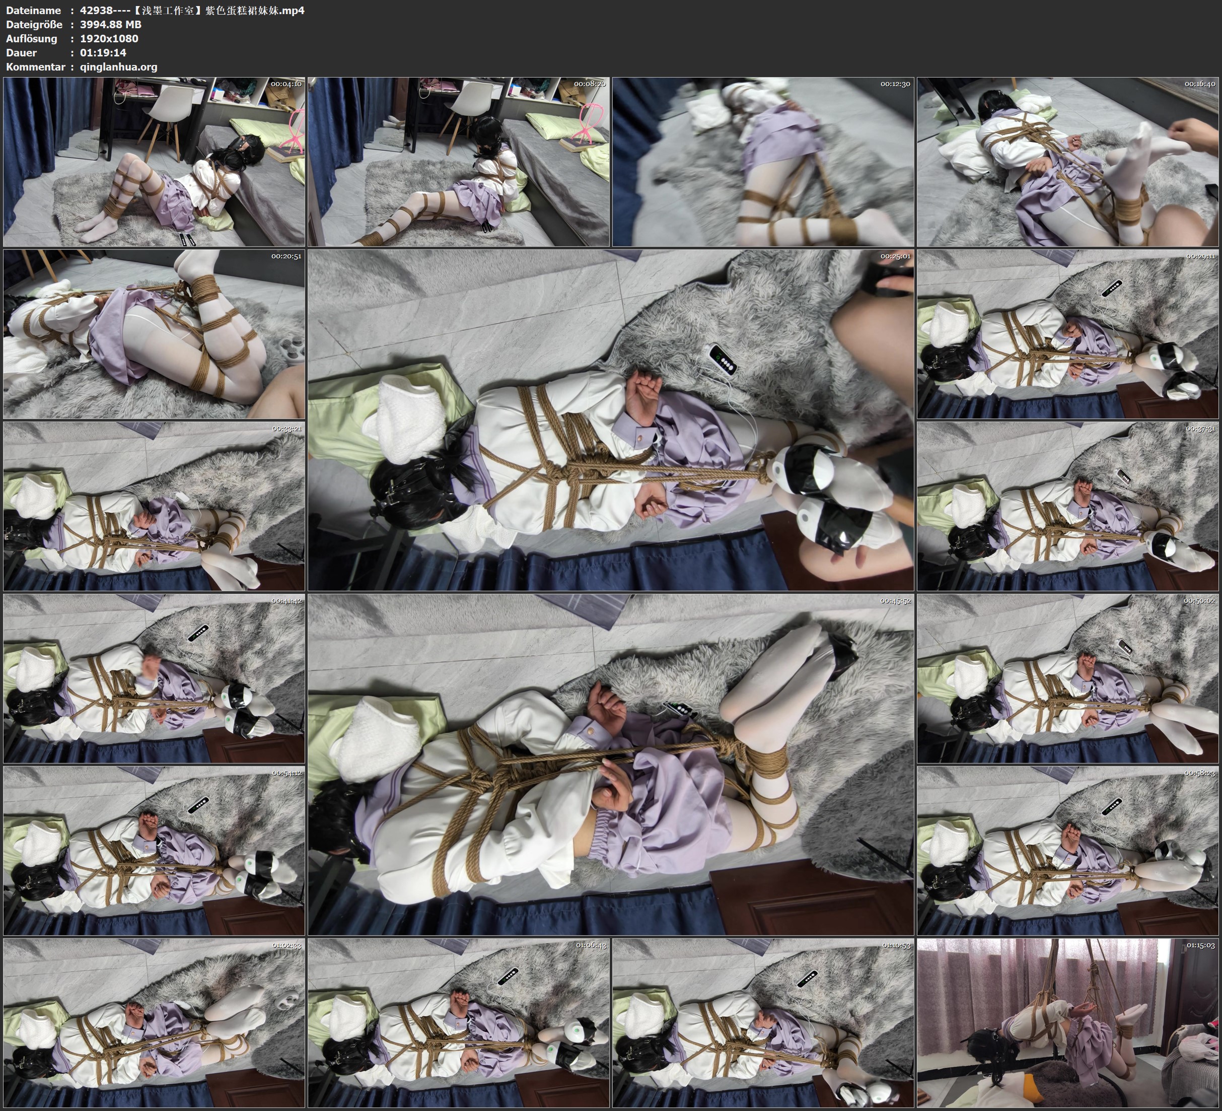Select the thumbnail at 00:08:20
The height and width of the screenshot is (1111, 1222).
(x=458, y=161)
